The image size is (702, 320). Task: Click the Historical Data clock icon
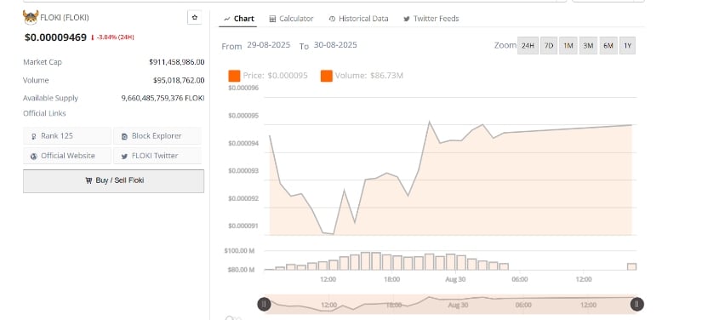332,19
